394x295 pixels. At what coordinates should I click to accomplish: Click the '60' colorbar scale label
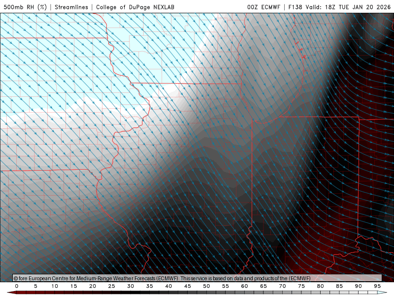244,286
